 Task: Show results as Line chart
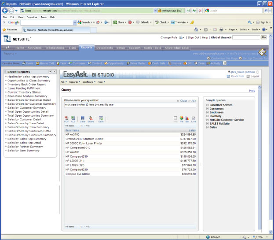point(194,119)
